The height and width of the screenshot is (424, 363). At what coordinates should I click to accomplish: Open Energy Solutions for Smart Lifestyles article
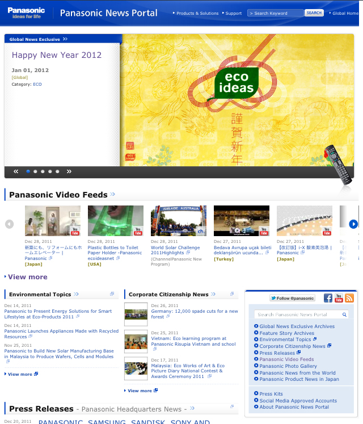(58, 314)
